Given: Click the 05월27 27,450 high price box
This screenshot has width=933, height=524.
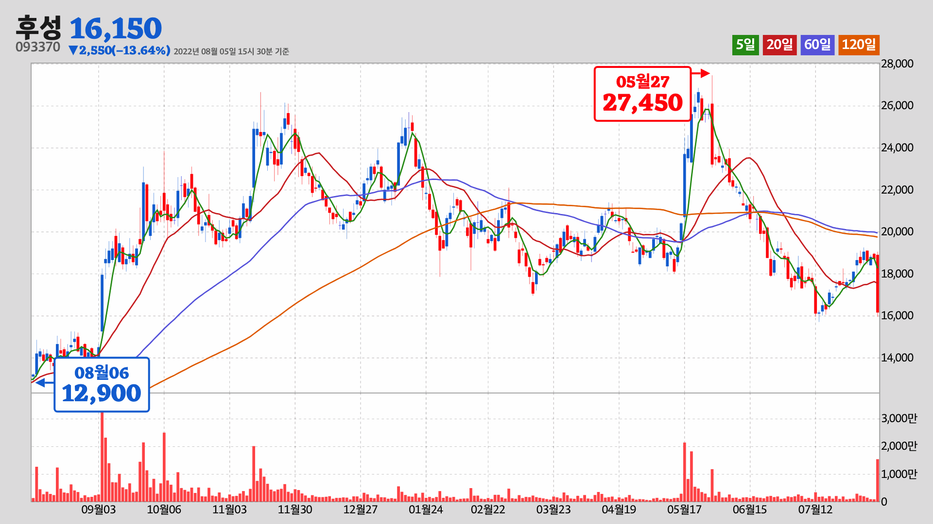Looking at the screenshot, I should [642, 94].
